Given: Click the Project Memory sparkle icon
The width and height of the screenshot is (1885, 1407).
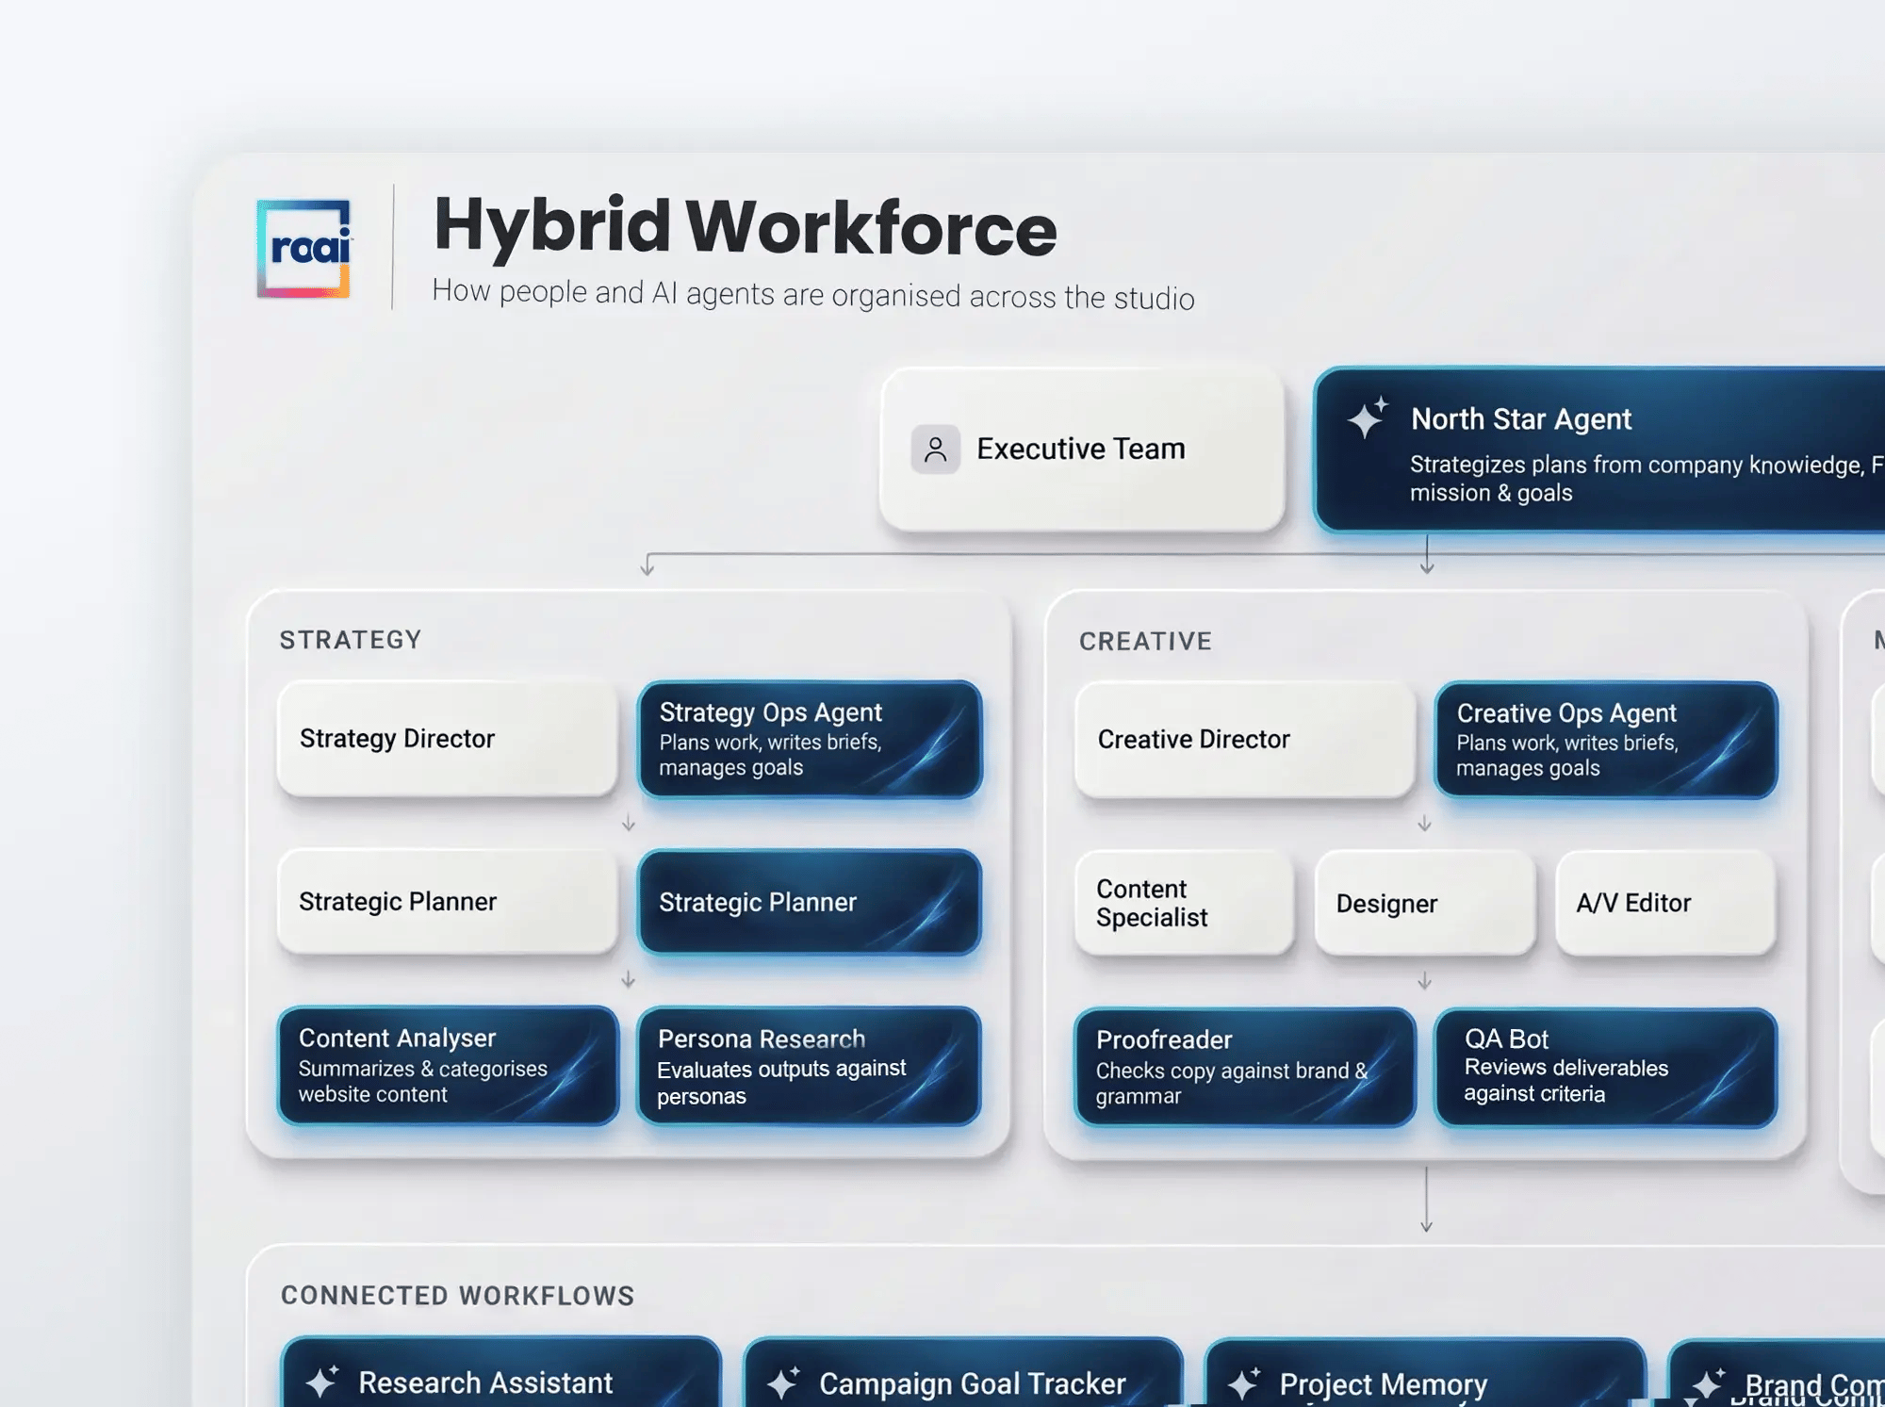Looking at the screenshot, I should pyautogui.click(x=1244, y=1382).
